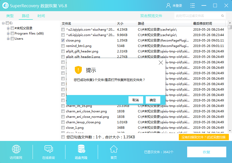Select the 磁盘克隆 disk clone icon

point(81,149)
